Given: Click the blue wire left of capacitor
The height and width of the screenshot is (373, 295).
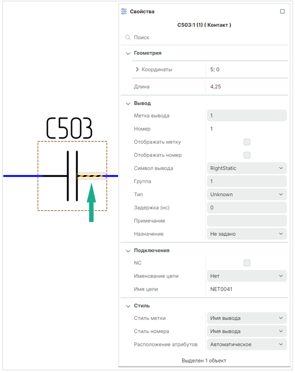Looking at the screenshot, I should pos(23,176).
